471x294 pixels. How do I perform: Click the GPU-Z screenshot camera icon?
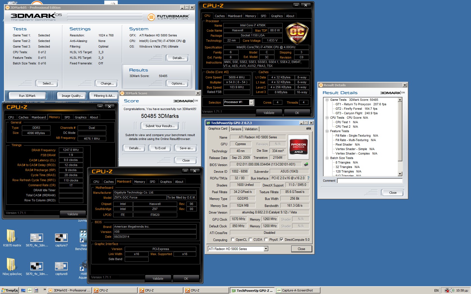click(x=308, y=129)
